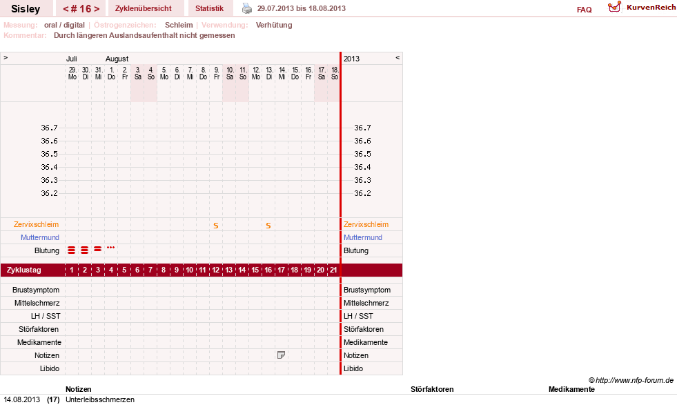Screen dimensions: 677x416
Task: Click the Juli month label
Action: (x=72, y=59)
